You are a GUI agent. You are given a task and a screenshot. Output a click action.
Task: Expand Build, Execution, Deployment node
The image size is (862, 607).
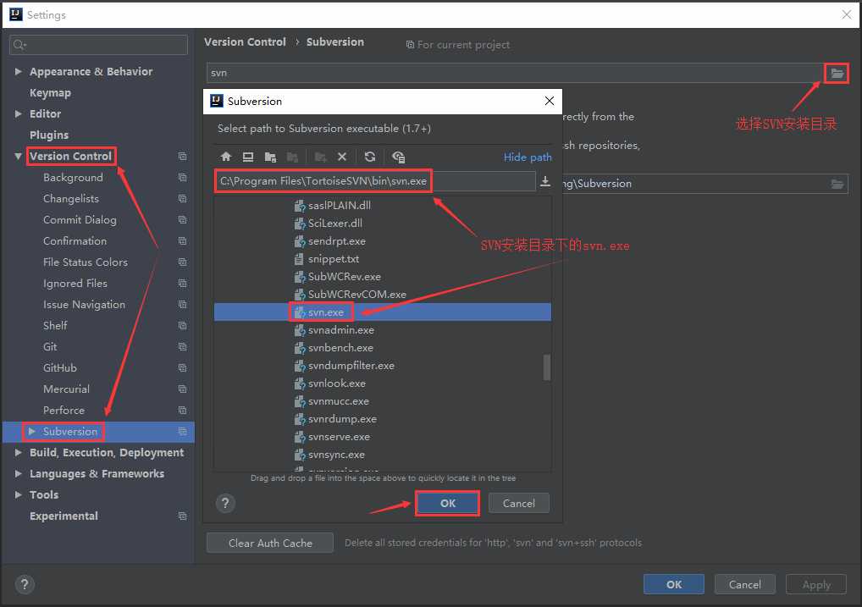point(18,453)
